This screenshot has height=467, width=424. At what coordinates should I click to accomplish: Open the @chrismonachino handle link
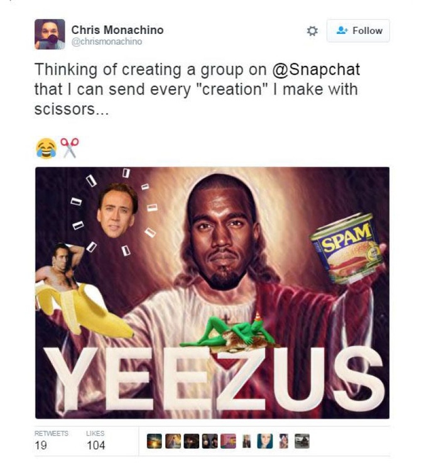[x=107, y=41]
